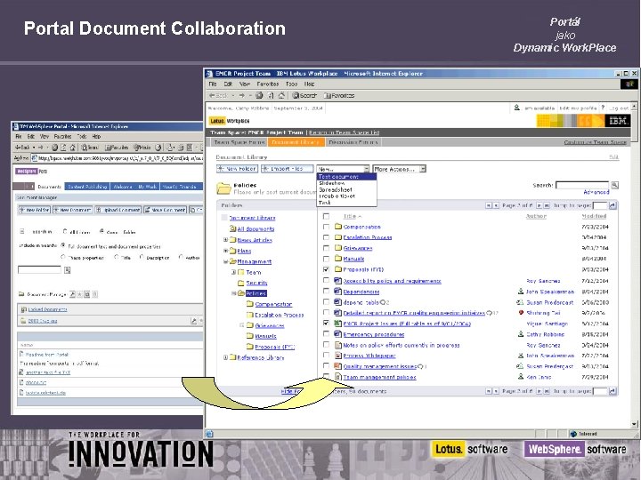
Task: Select All Folders radio button in WebSphere Portal
Action: (65, 231)
